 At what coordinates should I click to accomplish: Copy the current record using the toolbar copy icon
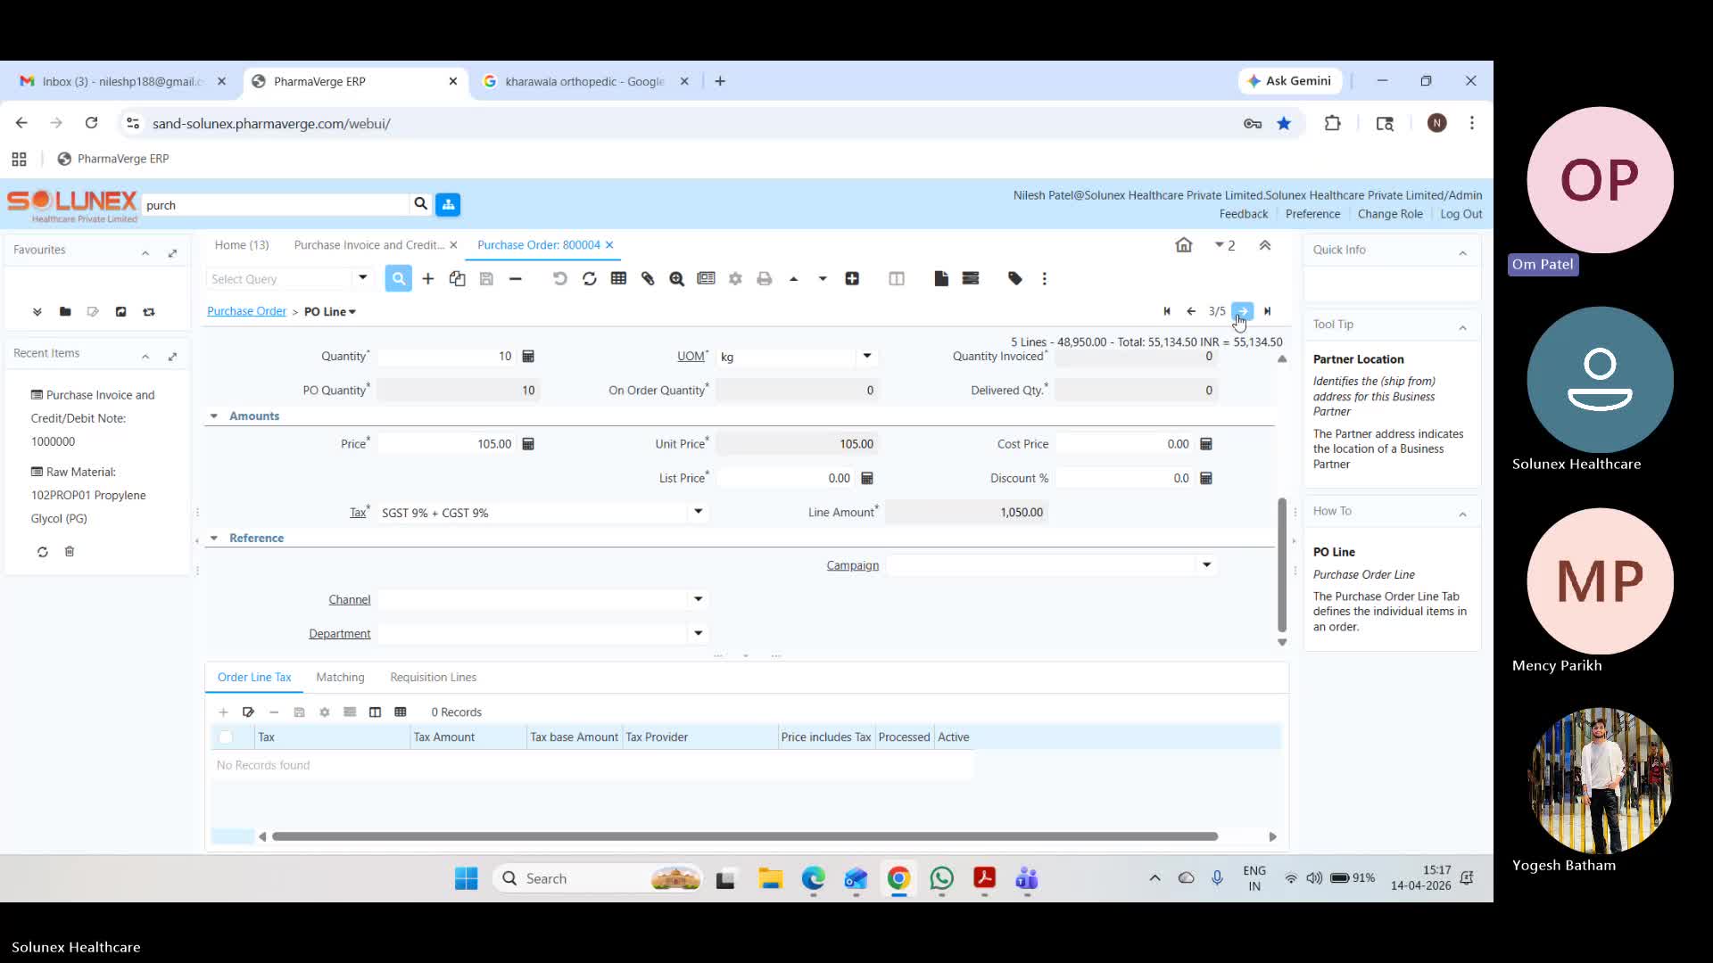point(458,279)
